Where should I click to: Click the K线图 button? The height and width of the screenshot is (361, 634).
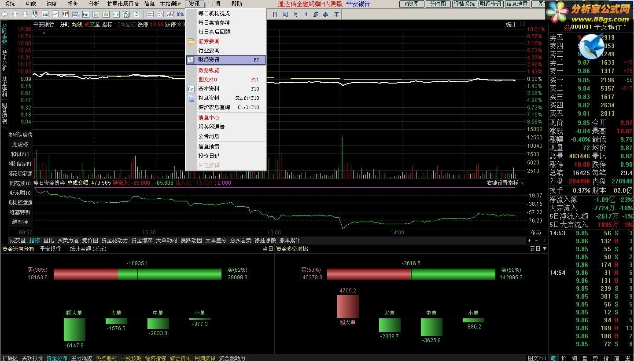coord(412,4)
